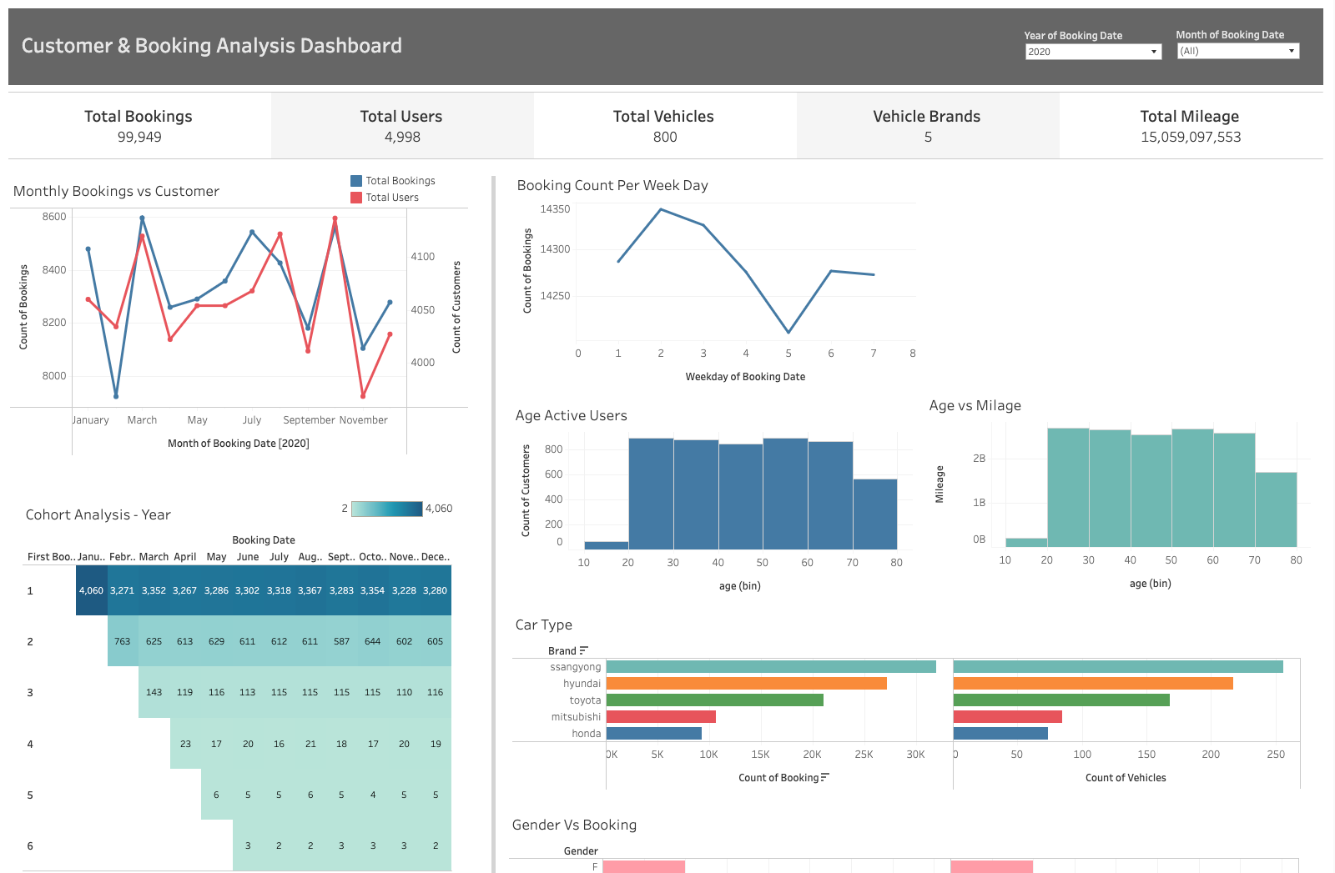The image size is (1335, 873).
Task: Select the Total Bookings 99,949 card
Action: pos(139,126)
